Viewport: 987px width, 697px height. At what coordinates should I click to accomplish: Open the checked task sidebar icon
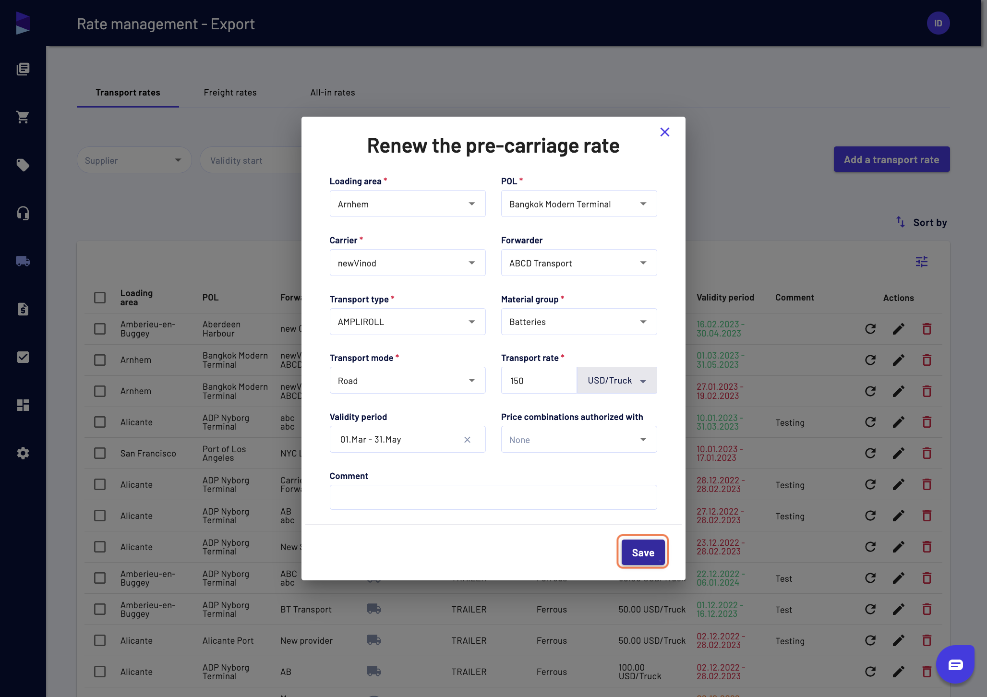pos(23,357)
